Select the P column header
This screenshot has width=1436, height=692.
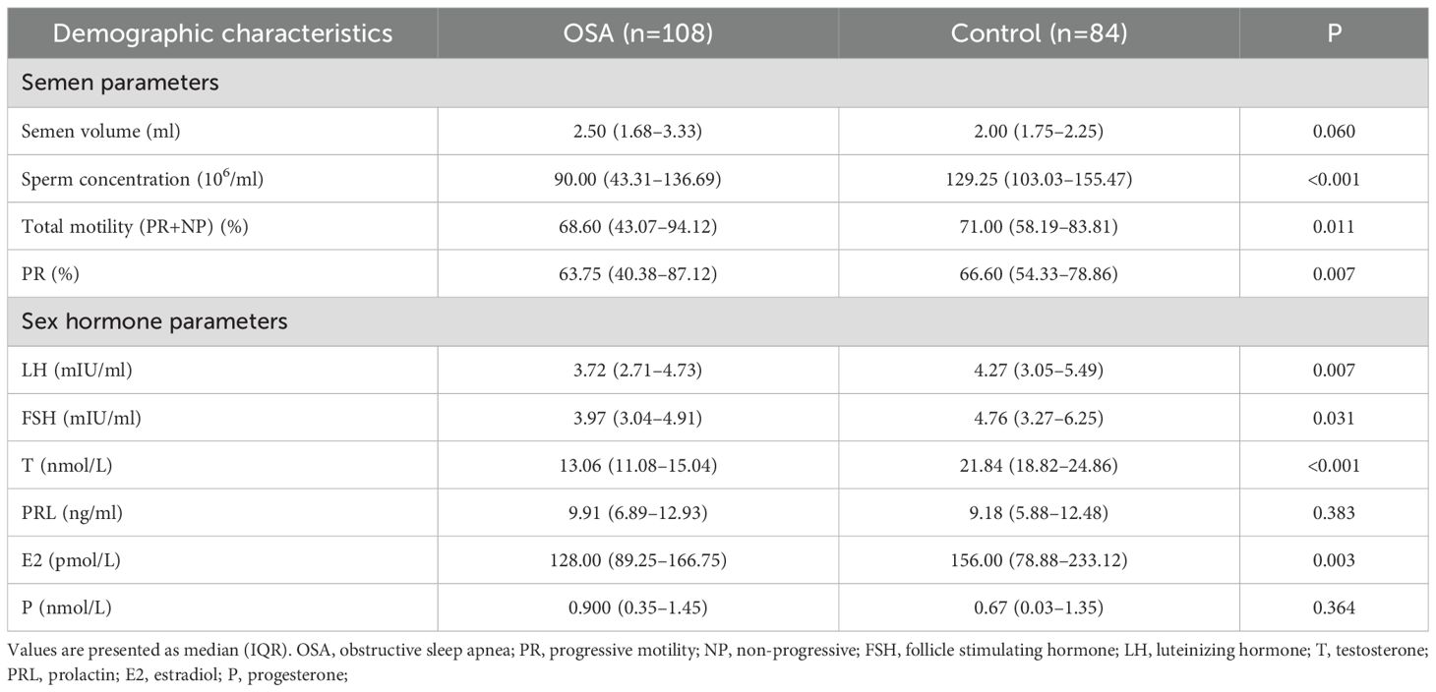tap(1334, 33)
